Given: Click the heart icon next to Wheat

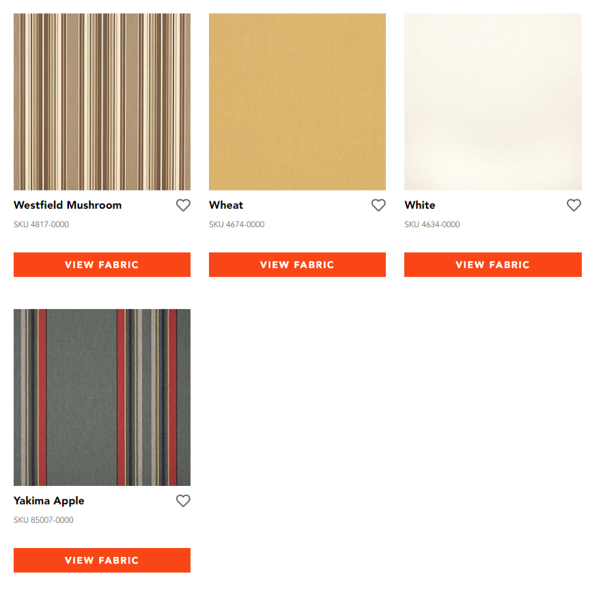Looking at the screenshot, I should coord(378,205).
